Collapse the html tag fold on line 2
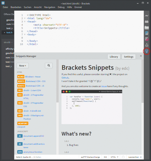This screenshot has width=151, height=161. [25, 18]
